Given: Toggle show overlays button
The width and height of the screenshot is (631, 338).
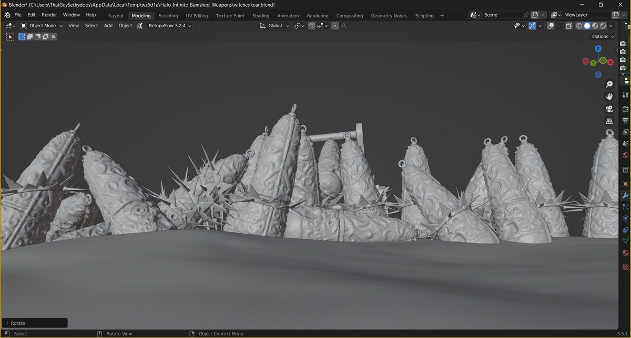Looking at the screenshot, I should coord(551,26).
